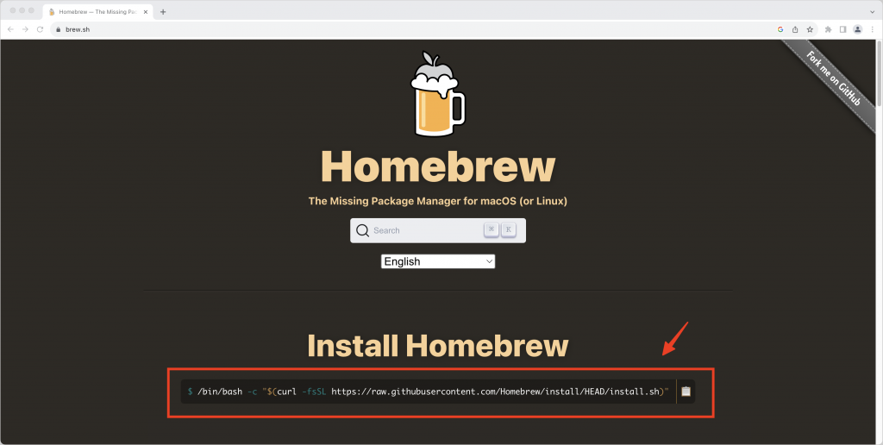Select the Homebrew browser tab

point(97,12)
